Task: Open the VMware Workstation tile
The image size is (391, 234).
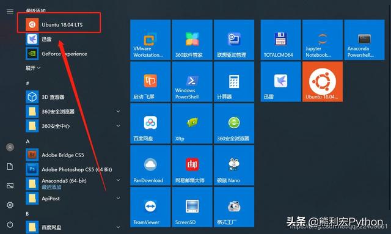Action: click(150, 40)
